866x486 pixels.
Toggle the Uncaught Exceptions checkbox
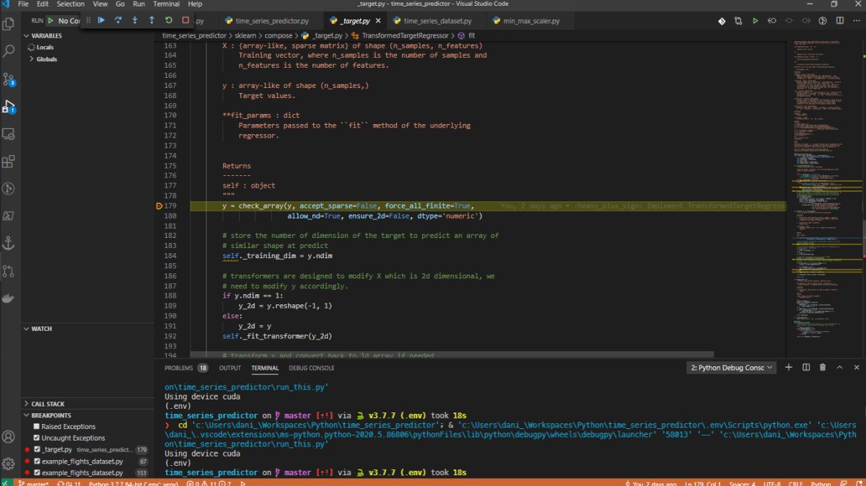[37, 438]
